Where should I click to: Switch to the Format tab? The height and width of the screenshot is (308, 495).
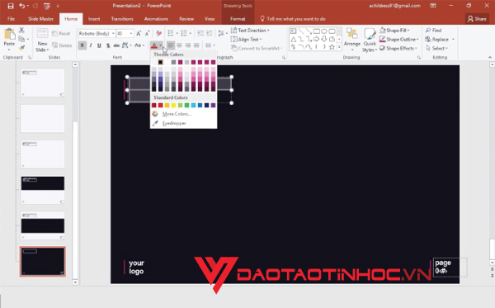coord(238,19)
